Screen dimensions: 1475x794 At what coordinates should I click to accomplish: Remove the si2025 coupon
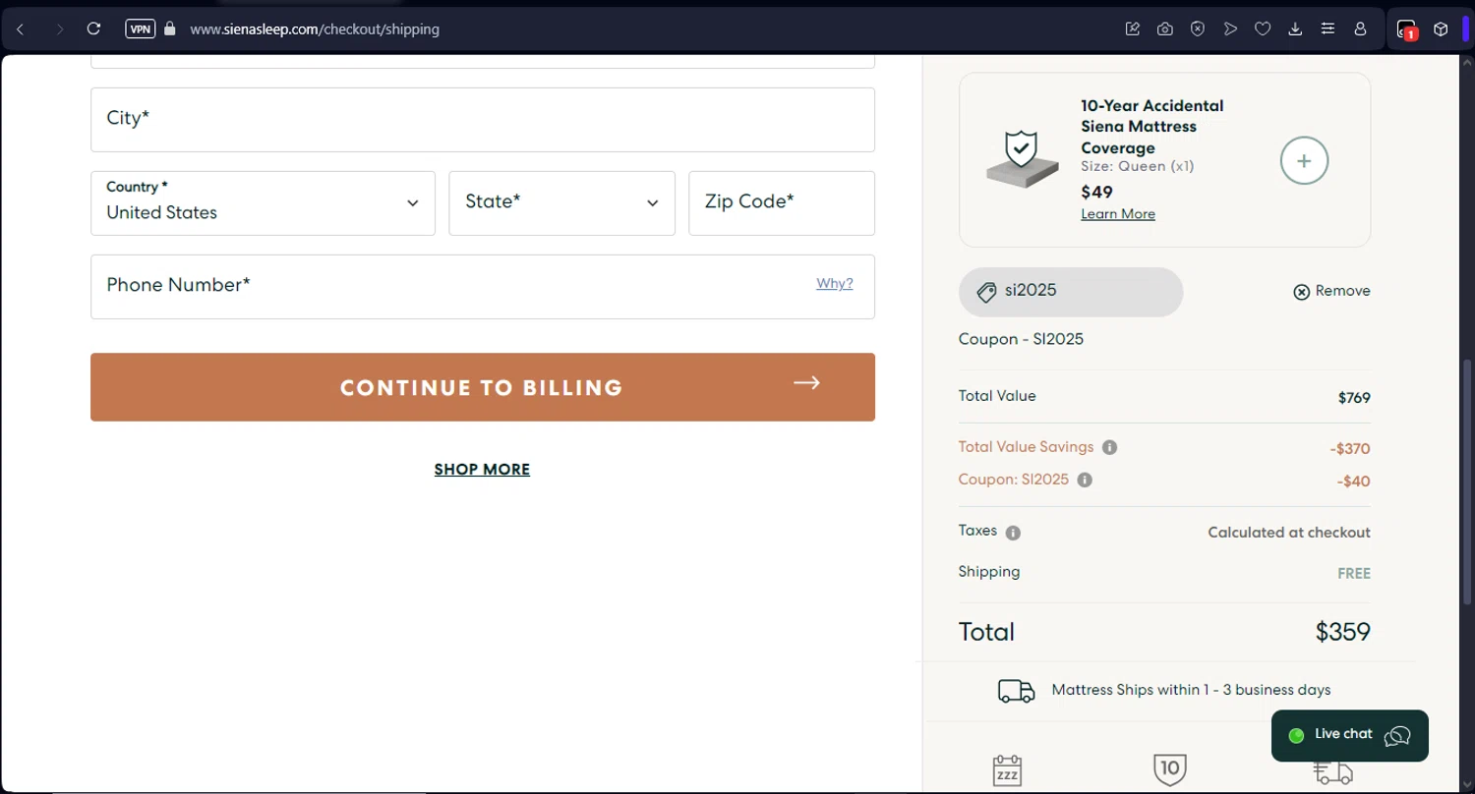pyautogui.click(x=1331, y=291)
